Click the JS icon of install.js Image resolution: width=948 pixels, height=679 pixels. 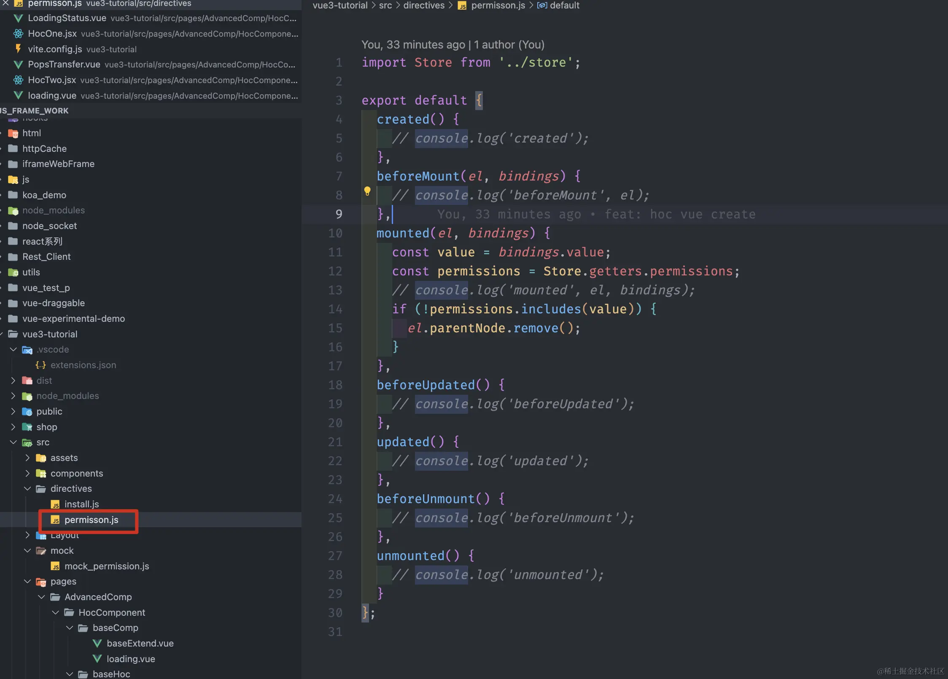point(55,504)
